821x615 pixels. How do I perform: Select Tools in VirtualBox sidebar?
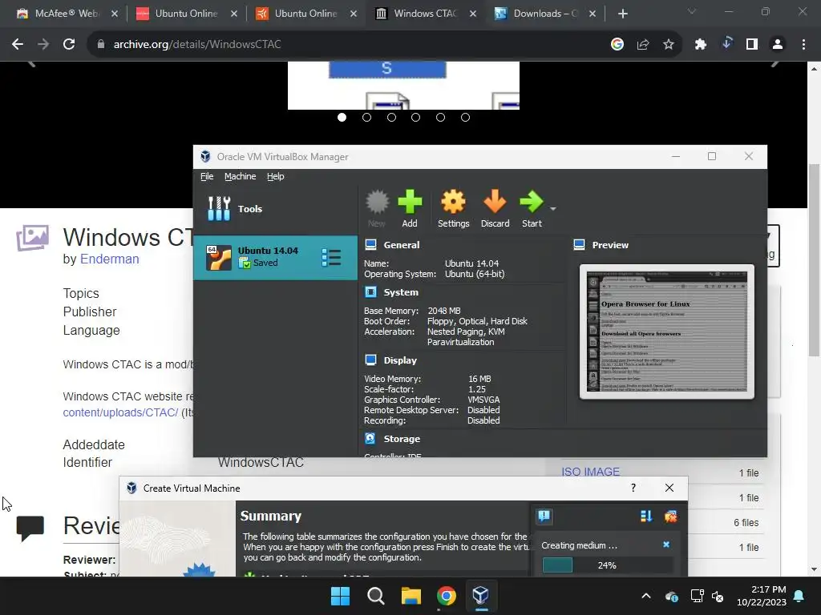[x=276, y=209]
